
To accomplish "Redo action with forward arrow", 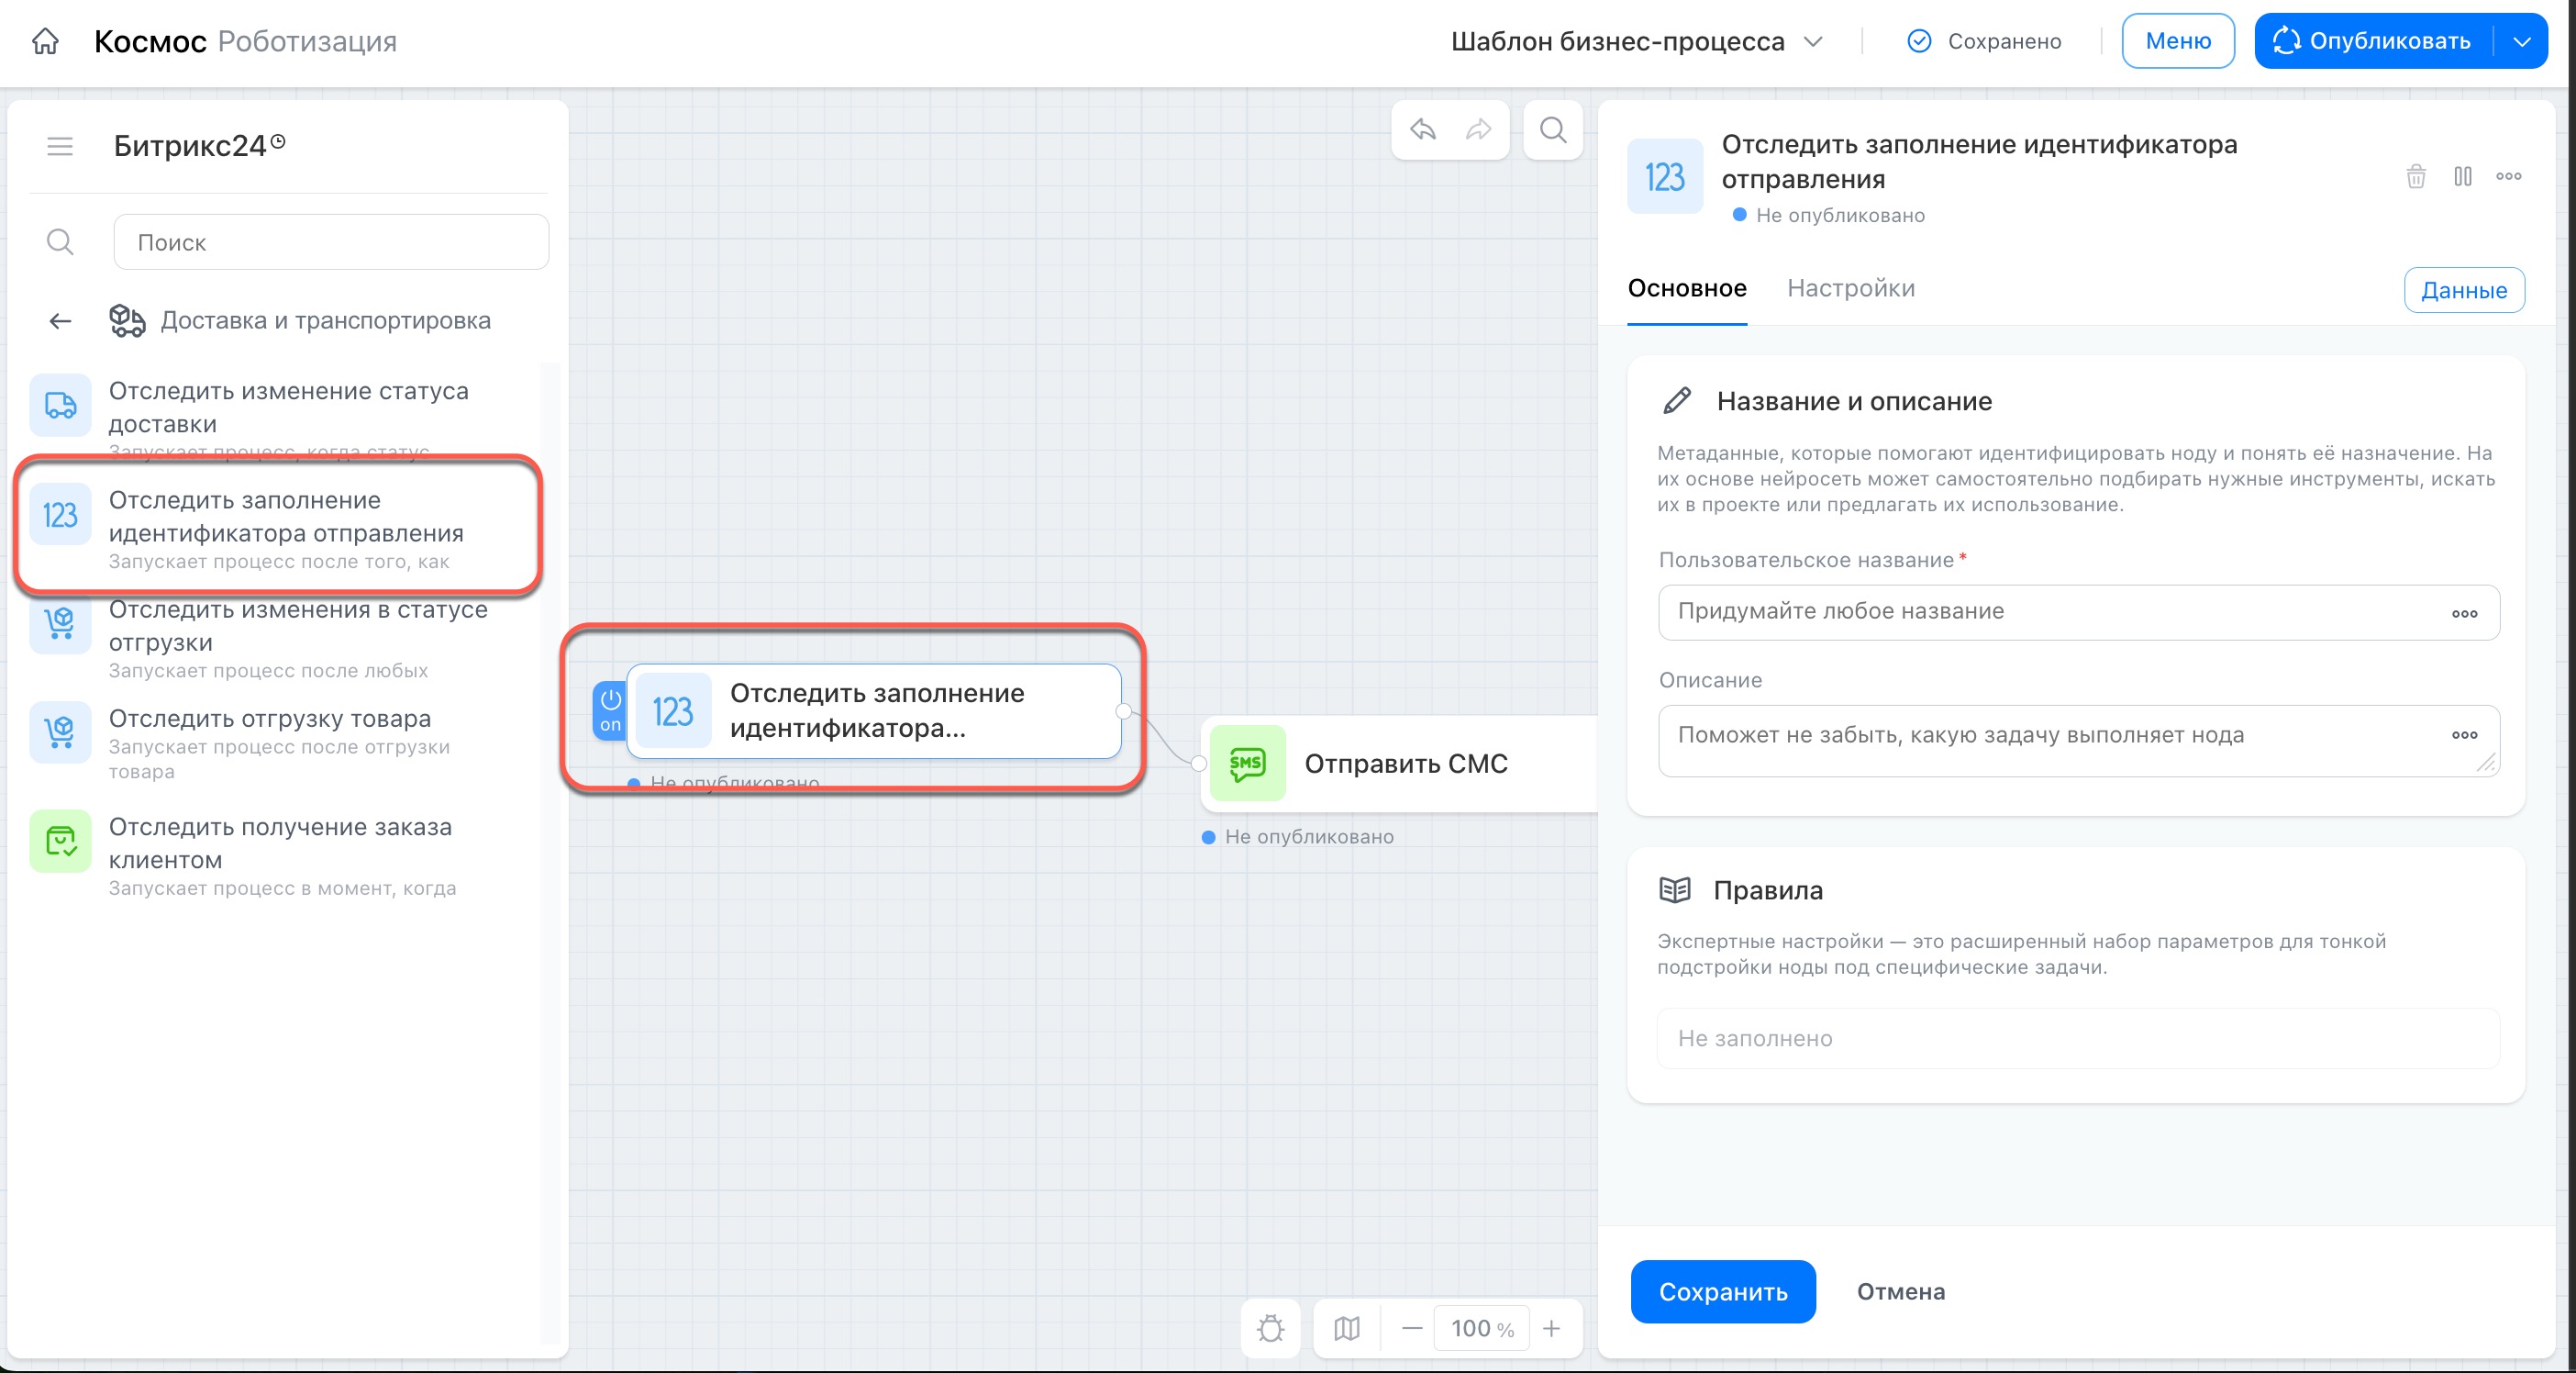I will tap(1479, 129).
